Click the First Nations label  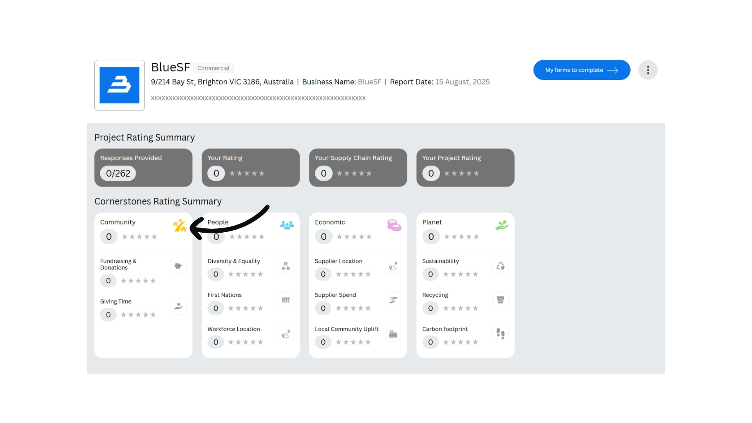(x=224, y=295)
